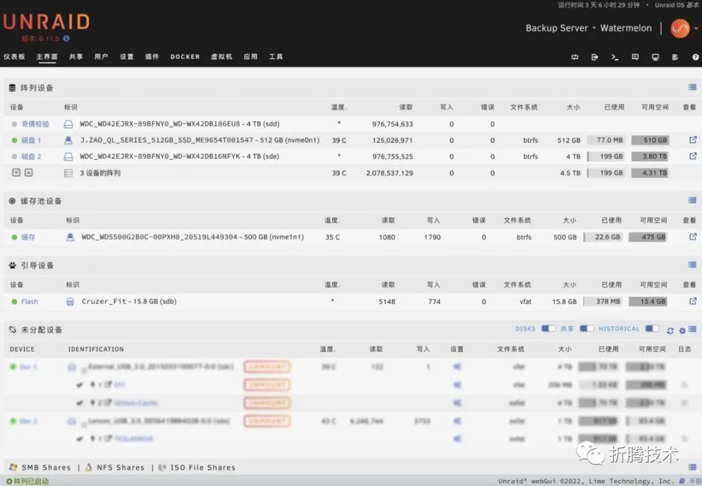Toggle the SMB Shares section list icon

[693, 467]
